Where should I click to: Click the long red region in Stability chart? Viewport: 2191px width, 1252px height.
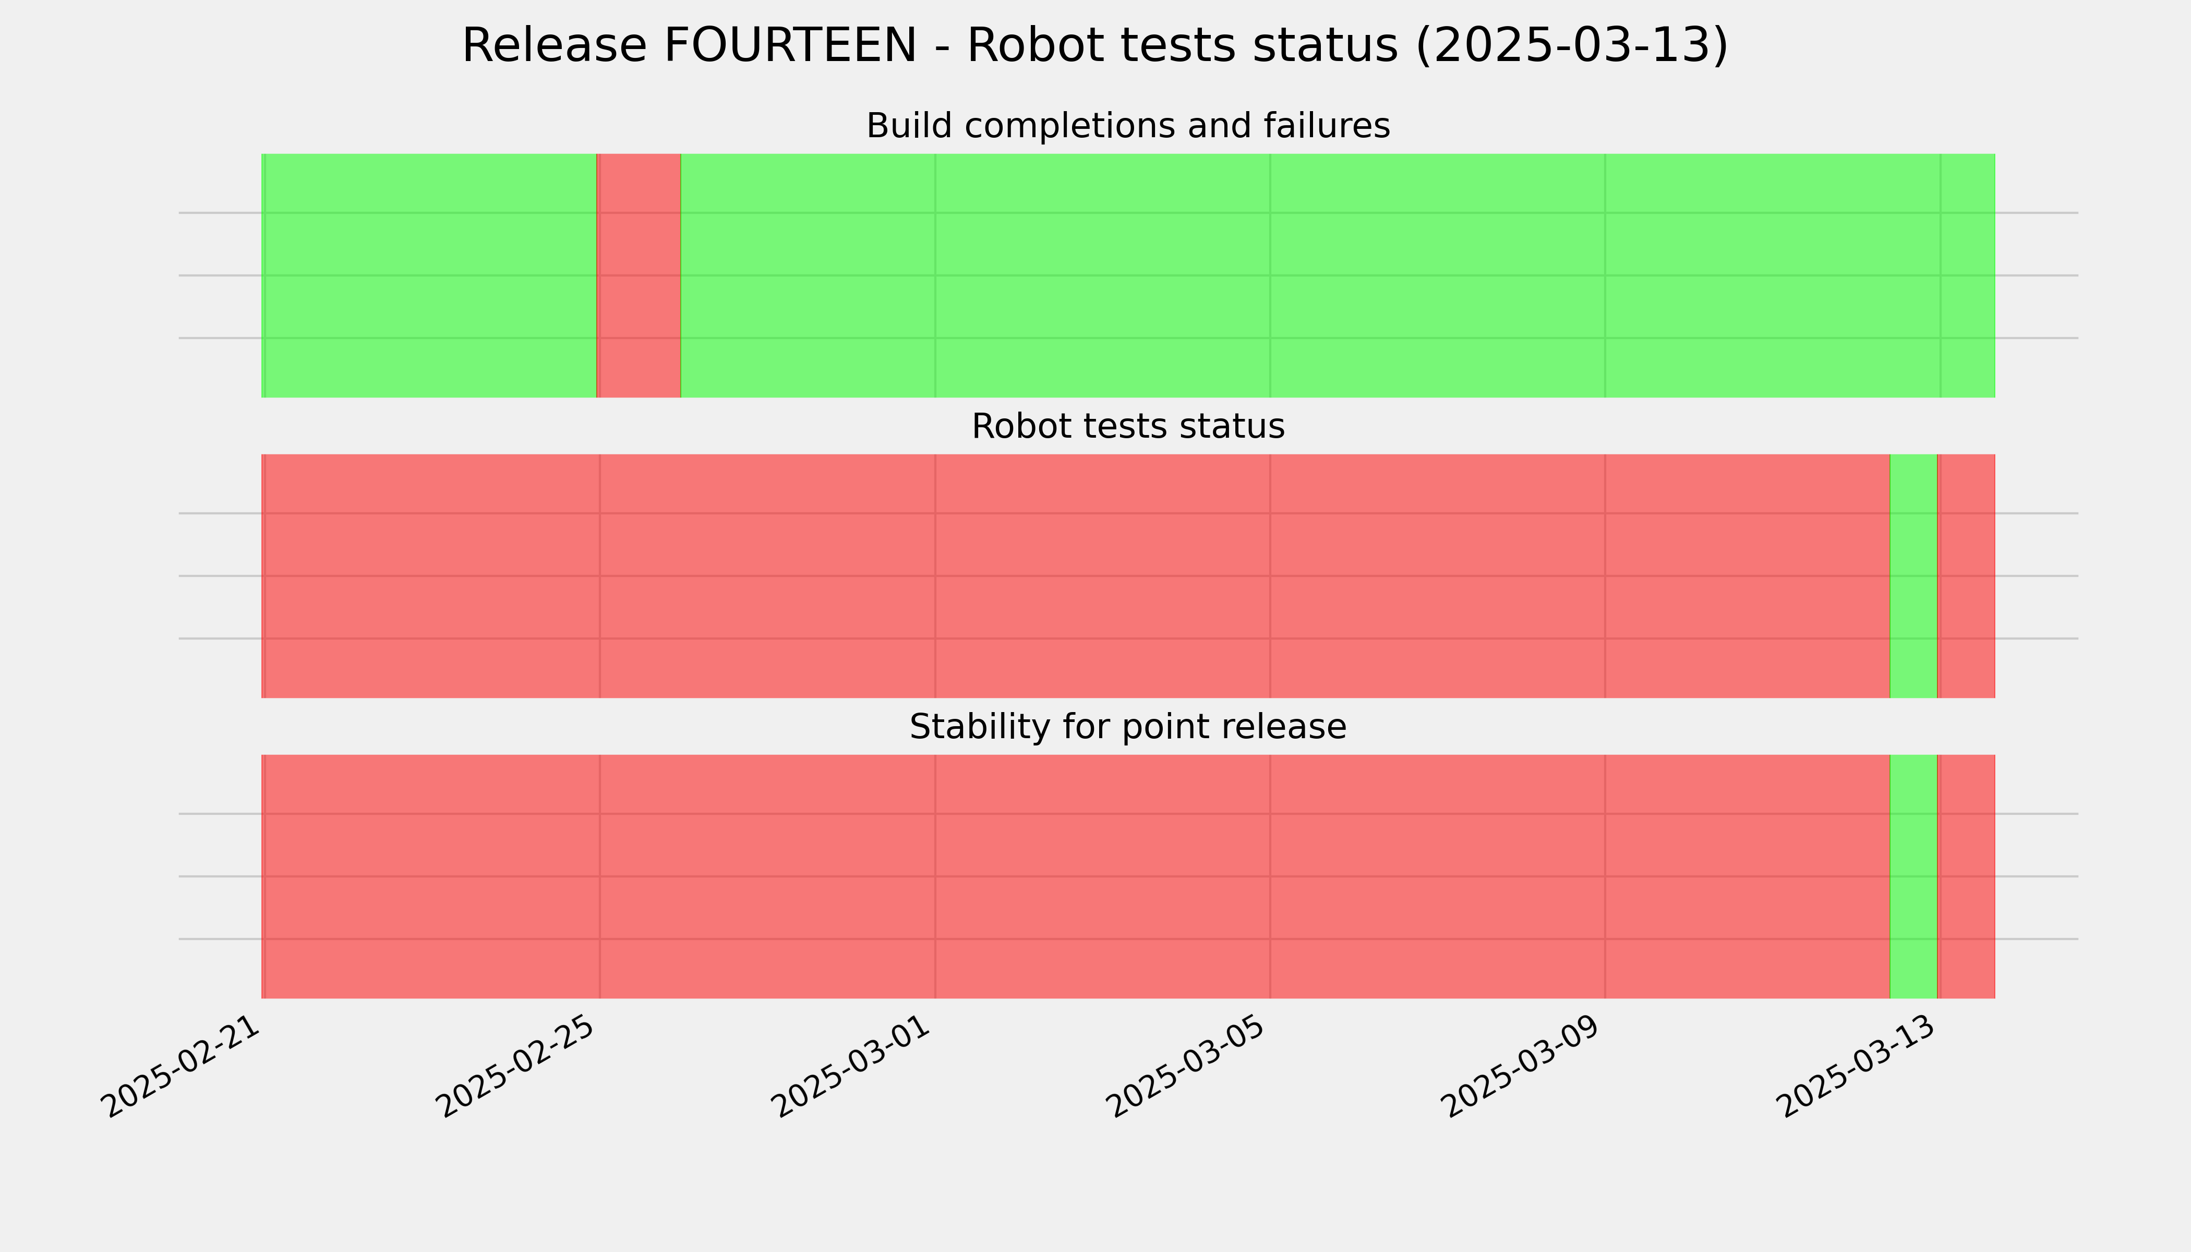[x=1076, y=876]
